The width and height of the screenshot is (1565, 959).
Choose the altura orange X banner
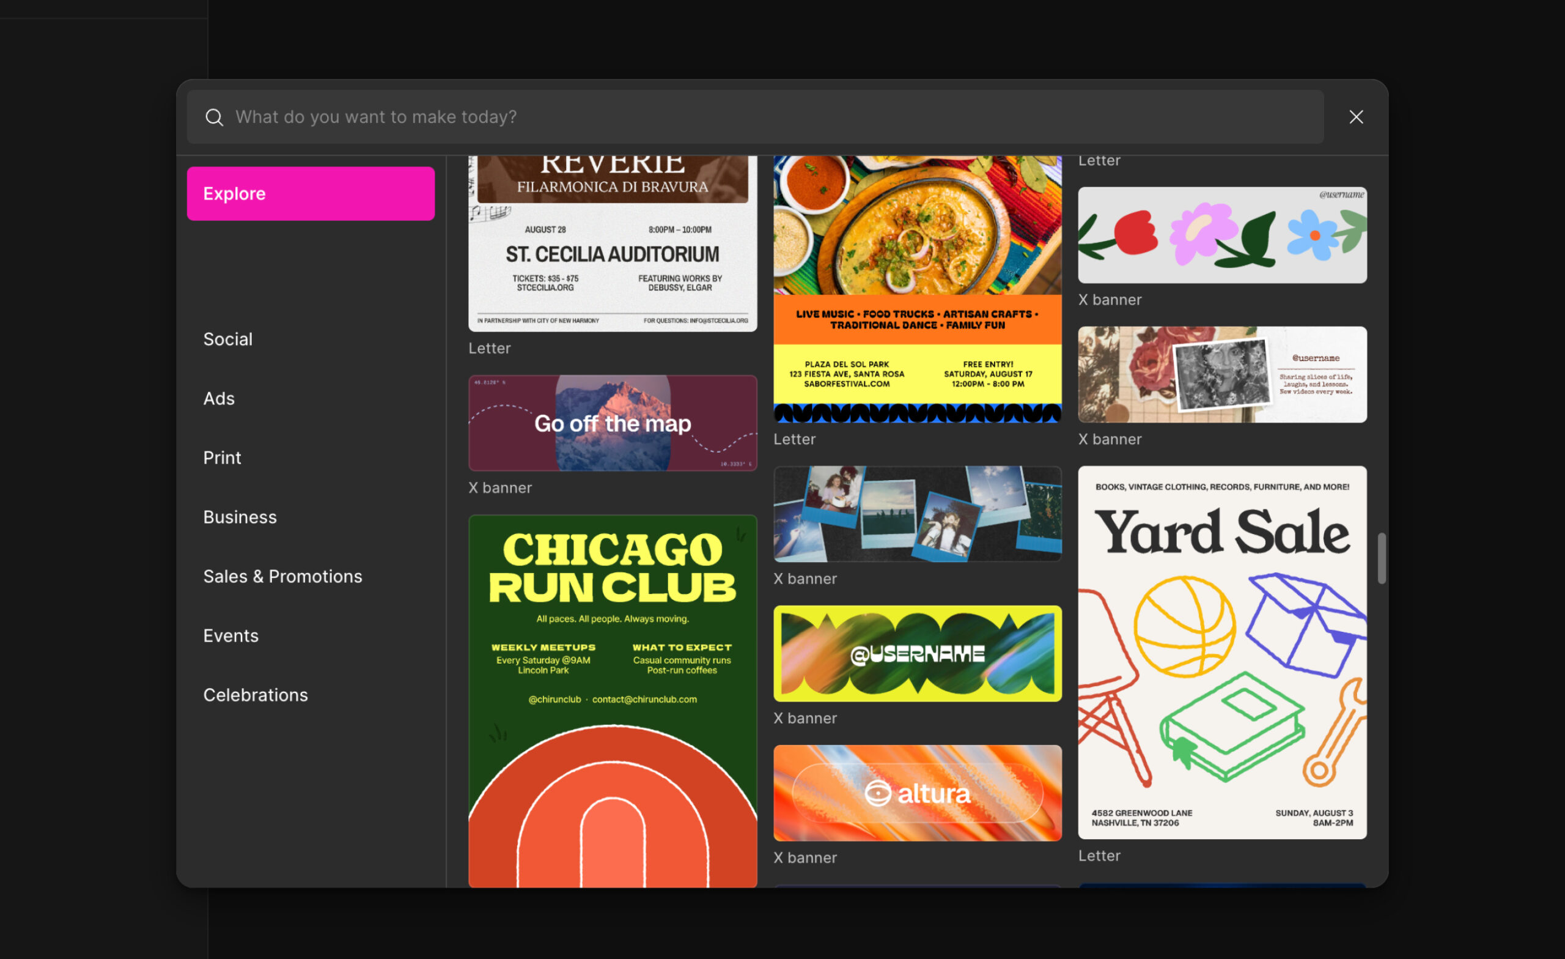(x=917, y=793)
